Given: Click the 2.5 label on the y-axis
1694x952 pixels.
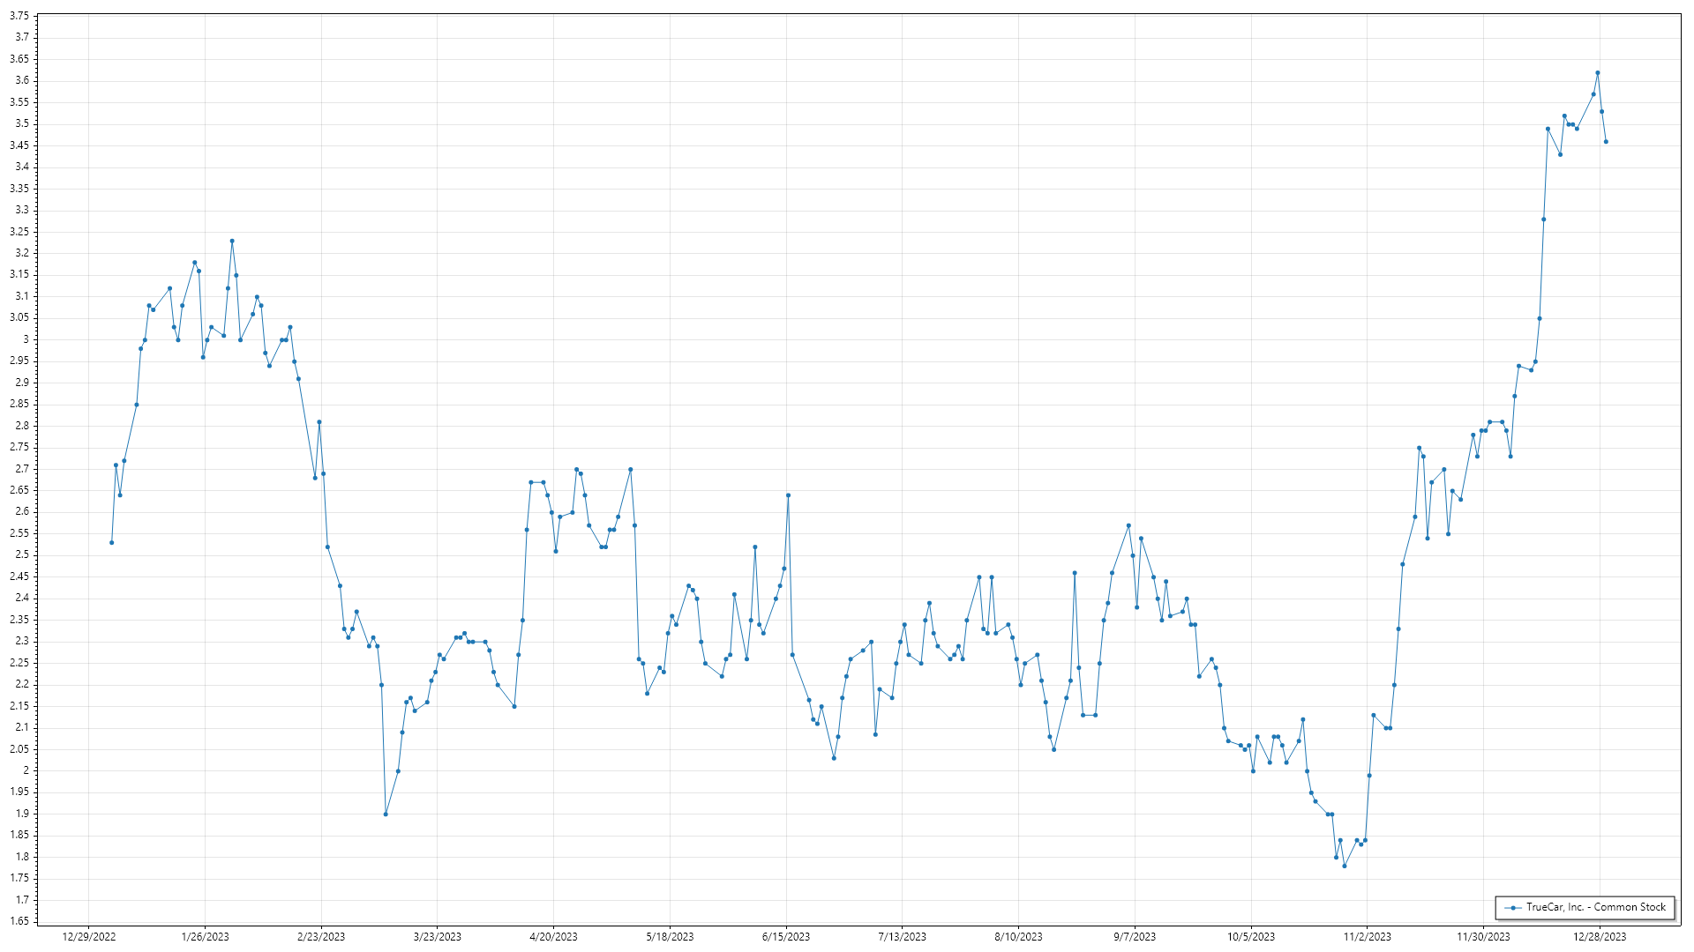Looking at the screenshot, I should pos(22,554).
